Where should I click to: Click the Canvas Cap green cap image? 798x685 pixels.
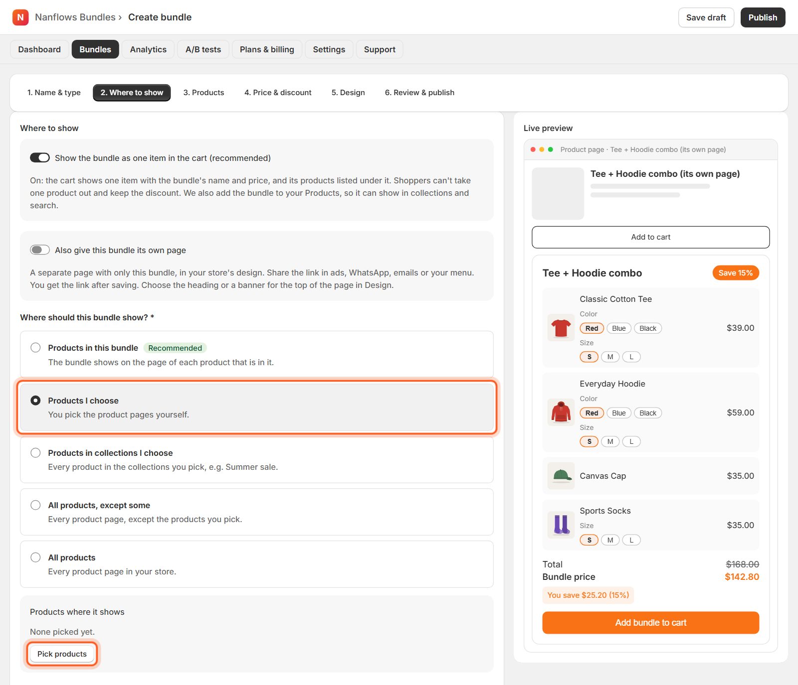(x=561, y=476)
